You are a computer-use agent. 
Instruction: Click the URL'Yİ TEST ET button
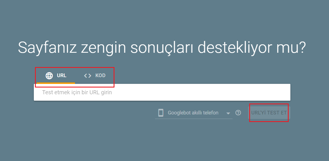[269, 113]
